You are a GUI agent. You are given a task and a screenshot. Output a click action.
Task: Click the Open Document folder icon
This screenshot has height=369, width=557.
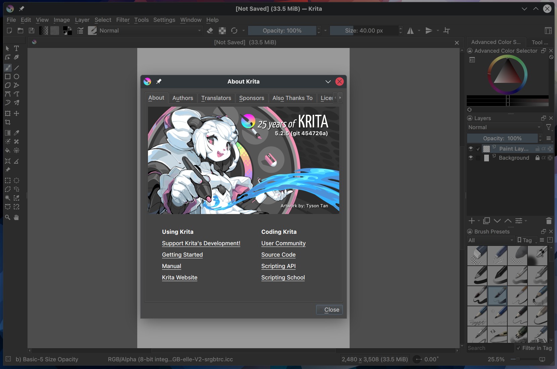coord(20,31)
